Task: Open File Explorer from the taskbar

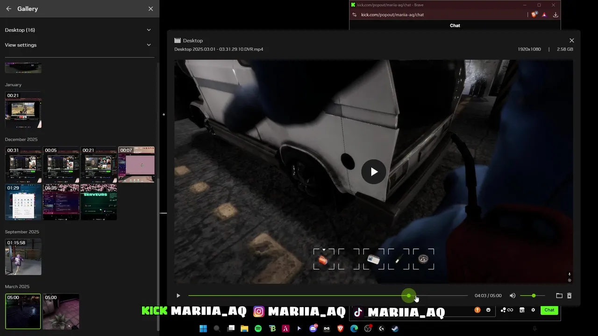Action: coord(244,329)
